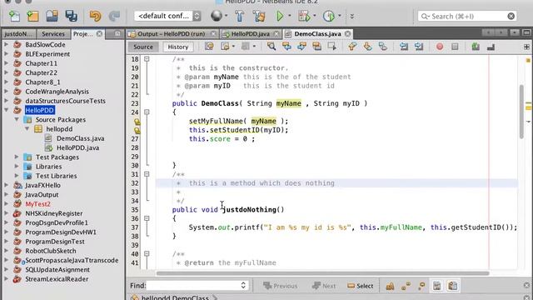
Task: Click the Search field in toolbar
Action: click(x=466, y=16)
